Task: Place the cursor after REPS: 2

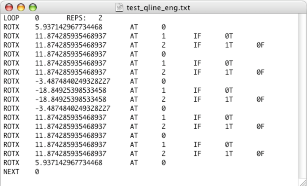Action: point(103,18)
